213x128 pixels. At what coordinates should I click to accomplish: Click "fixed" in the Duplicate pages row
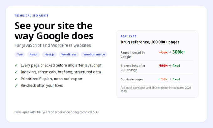(x=176, y=79)
